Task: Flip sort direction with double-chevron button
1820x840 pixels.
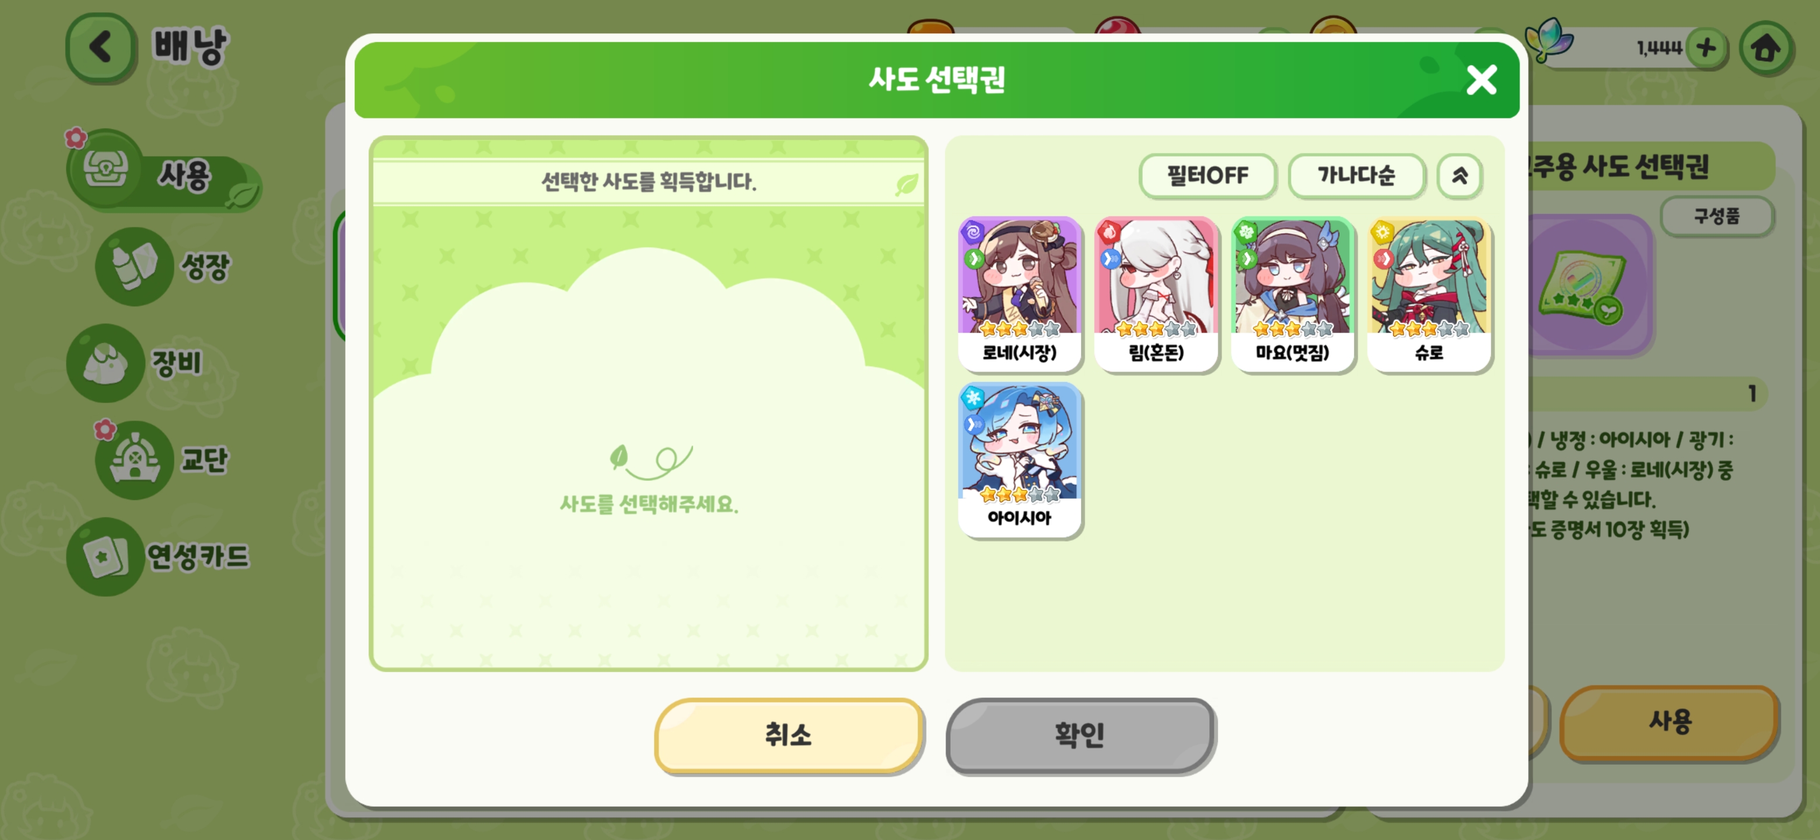Action: (1459, 175)
